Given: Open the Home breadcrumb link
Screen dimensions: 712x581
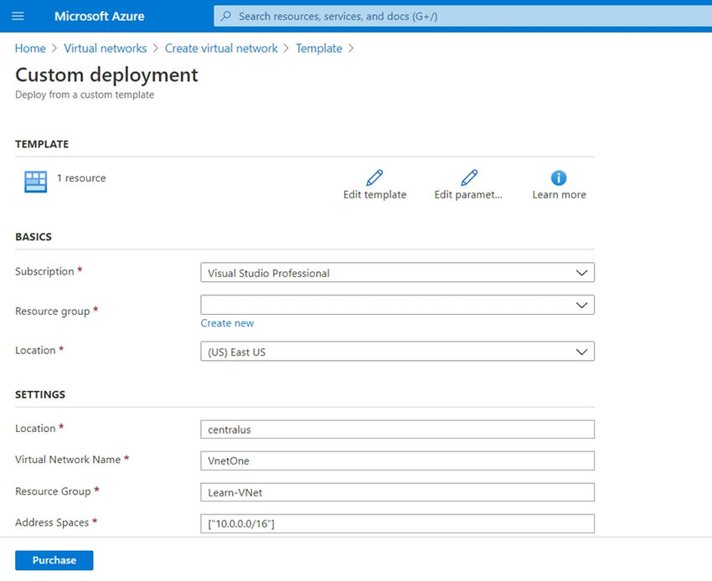Looking at the screenshot, I should [30, 48].
